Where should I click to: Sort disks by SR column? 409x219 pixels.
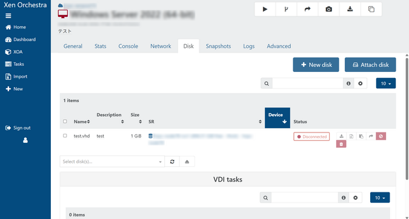click(x=205, y=122)
